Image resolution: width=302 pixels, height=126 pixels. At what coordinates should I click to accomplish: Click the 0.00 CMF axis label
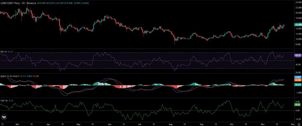click(298, 110)
